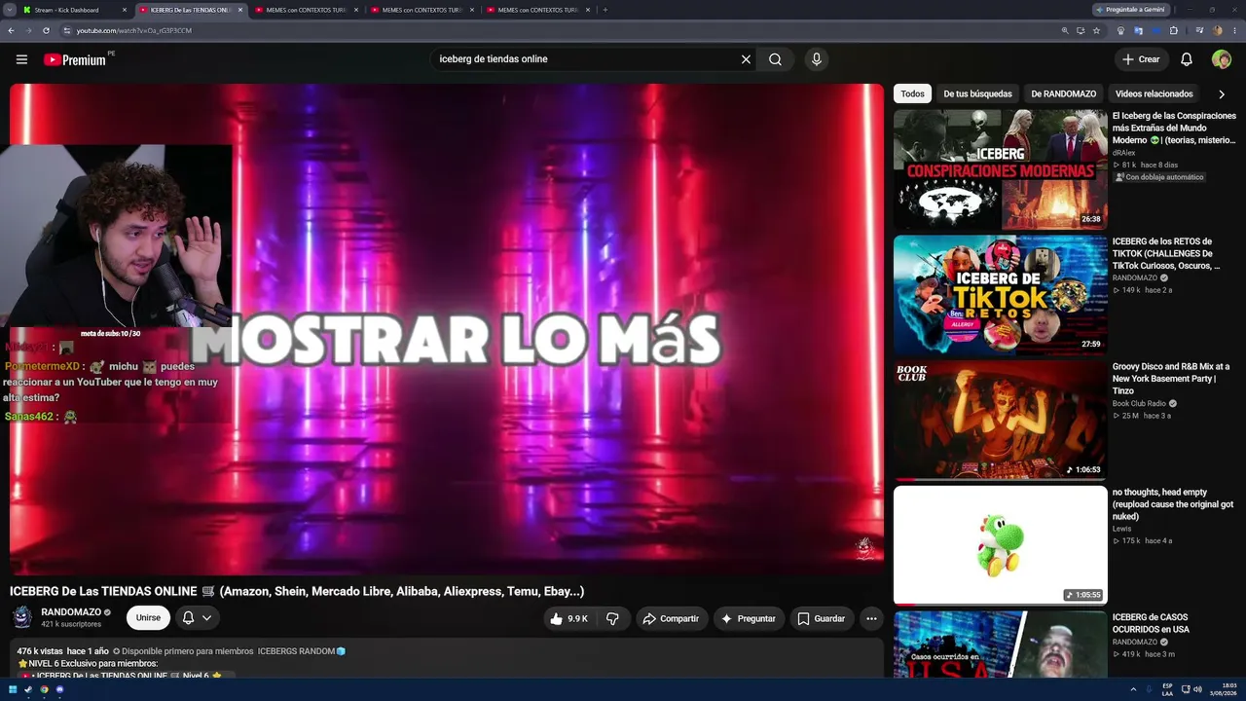Select the De tus búsquedas chip
Screen dimensions: 1246x701
(x=977, y=93)
